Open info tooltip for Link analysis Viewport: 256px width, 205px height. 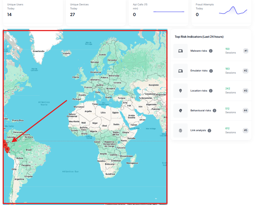(x=209, y=130)
